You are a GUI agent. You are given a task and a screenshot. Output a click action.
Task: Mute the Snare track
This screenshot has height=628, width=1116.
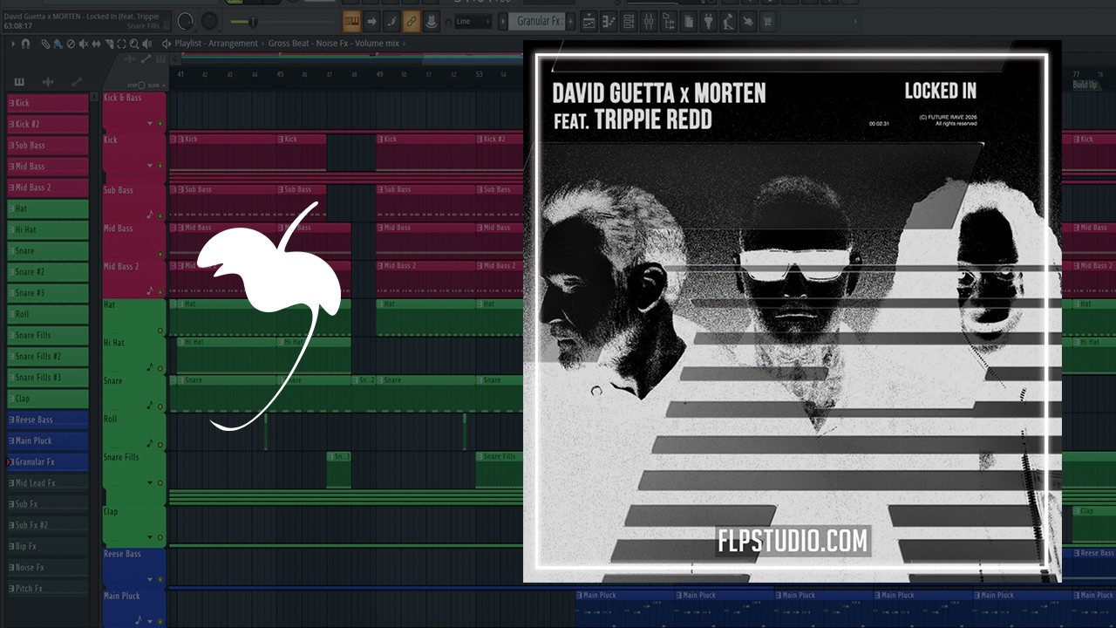(x=160, y=406)
